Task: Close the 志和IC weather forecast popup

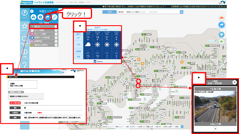Action: click(x=119, y=28)
